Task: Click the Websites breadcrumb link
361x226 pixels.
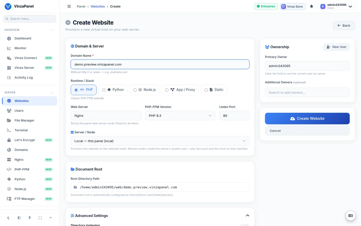Action: coord(98,7)
